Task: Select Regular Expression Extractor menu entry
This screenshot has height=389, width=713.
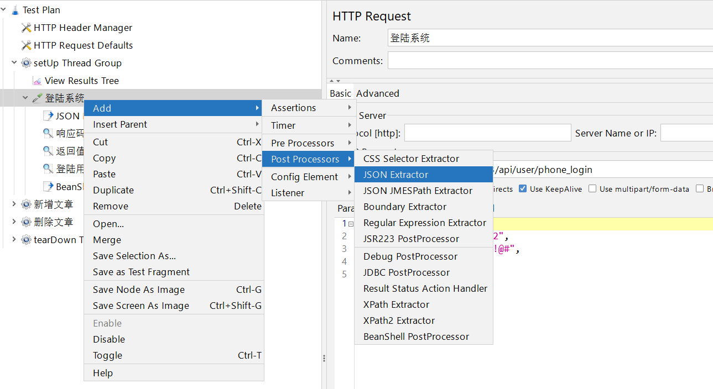Action: pos(424,223)
